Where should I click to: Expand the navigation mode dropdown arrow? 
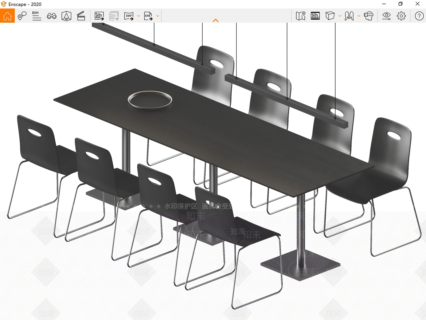pos(359,16)
